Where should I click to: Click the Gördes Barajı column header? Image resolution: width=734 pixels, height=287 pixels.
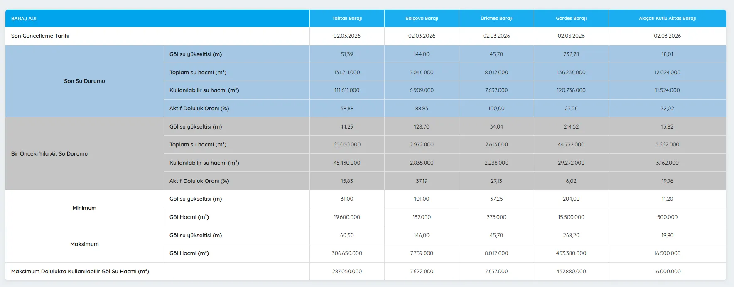(x=571, y=18)
